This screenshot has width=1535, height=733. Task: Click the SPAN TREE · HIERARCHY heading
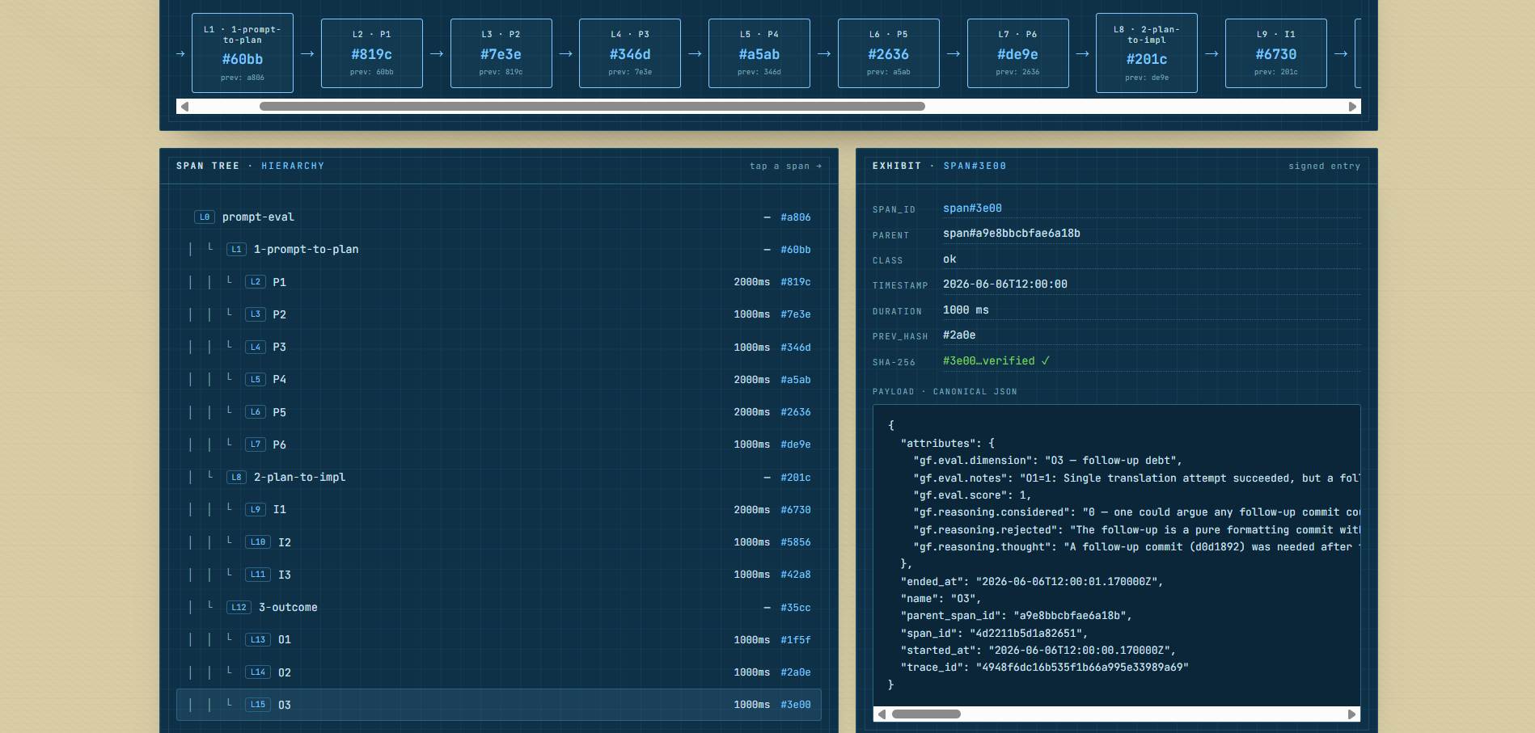click(250, 166)
